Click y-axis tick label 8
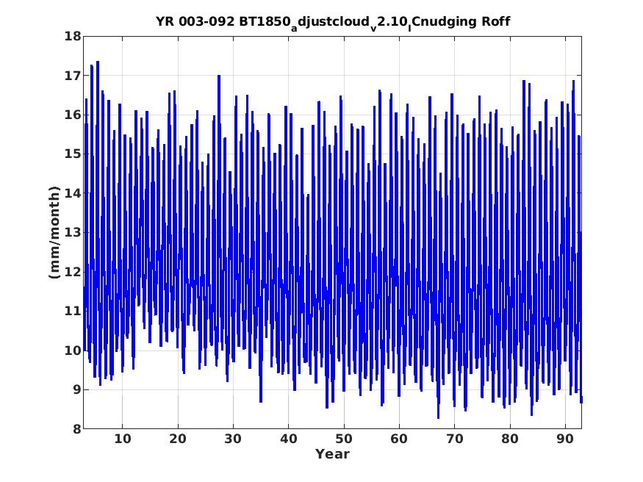 (76, 429)
